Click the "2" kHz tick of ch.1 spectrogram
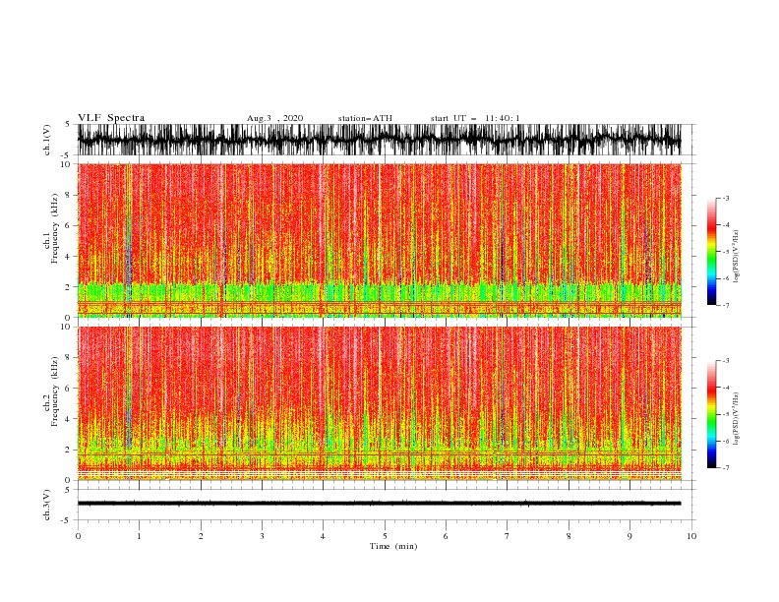The width and height of the screenshot is (779, 602). point(69,286)
